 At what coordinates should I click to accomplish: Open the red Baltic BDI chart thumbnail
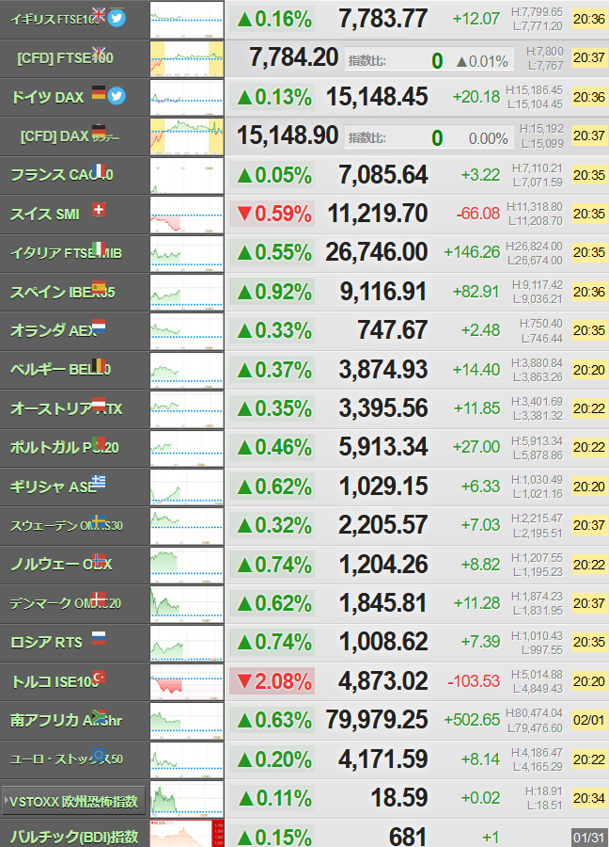(186, 834)
